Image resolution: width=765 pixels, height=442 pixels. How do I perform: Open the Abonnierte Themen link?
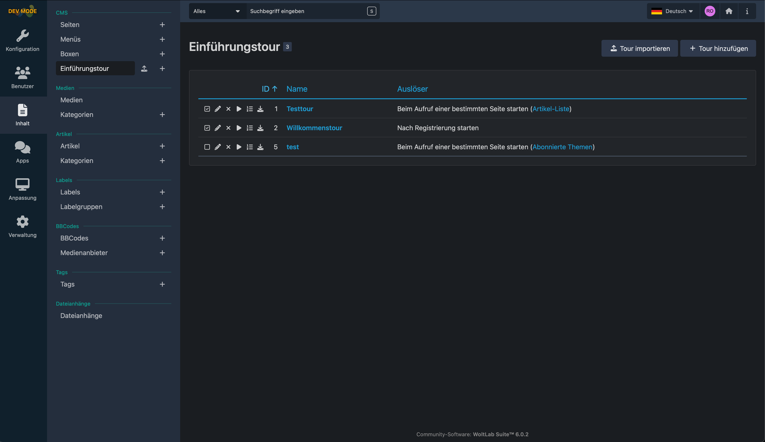click(562, 147)
